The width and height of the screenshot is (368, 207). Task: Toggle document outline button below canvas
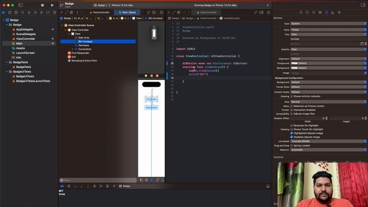tap(141, 180)
